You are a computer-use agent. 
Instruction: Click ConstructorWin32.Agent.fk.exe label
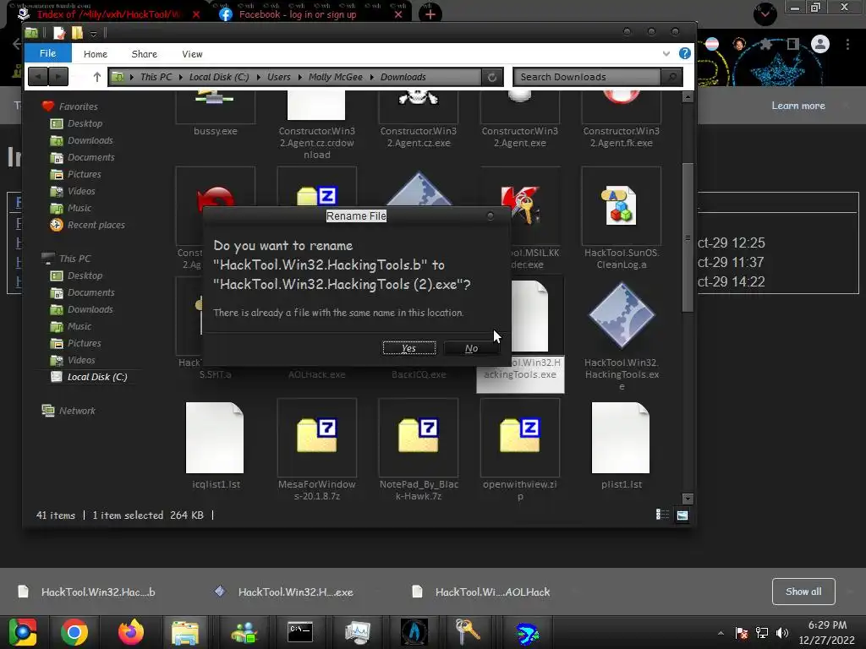click(x=622, y=137)
